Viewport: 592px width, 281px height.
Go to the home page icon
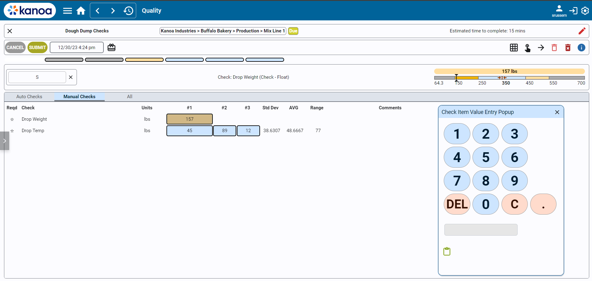coord(81,11)
